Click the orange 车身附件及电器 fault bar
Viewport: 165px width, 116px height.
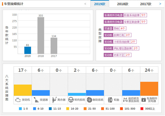point(149,89)
